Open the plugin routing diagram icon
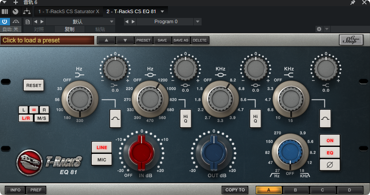Screen dimensions: 370x195 (27, 11)
